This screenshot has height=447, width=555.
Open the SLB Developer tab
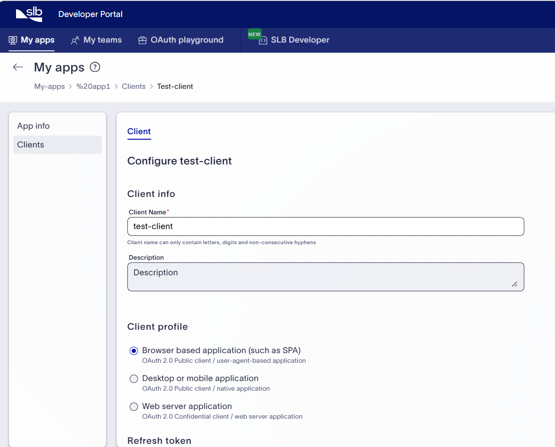(294, 40)
